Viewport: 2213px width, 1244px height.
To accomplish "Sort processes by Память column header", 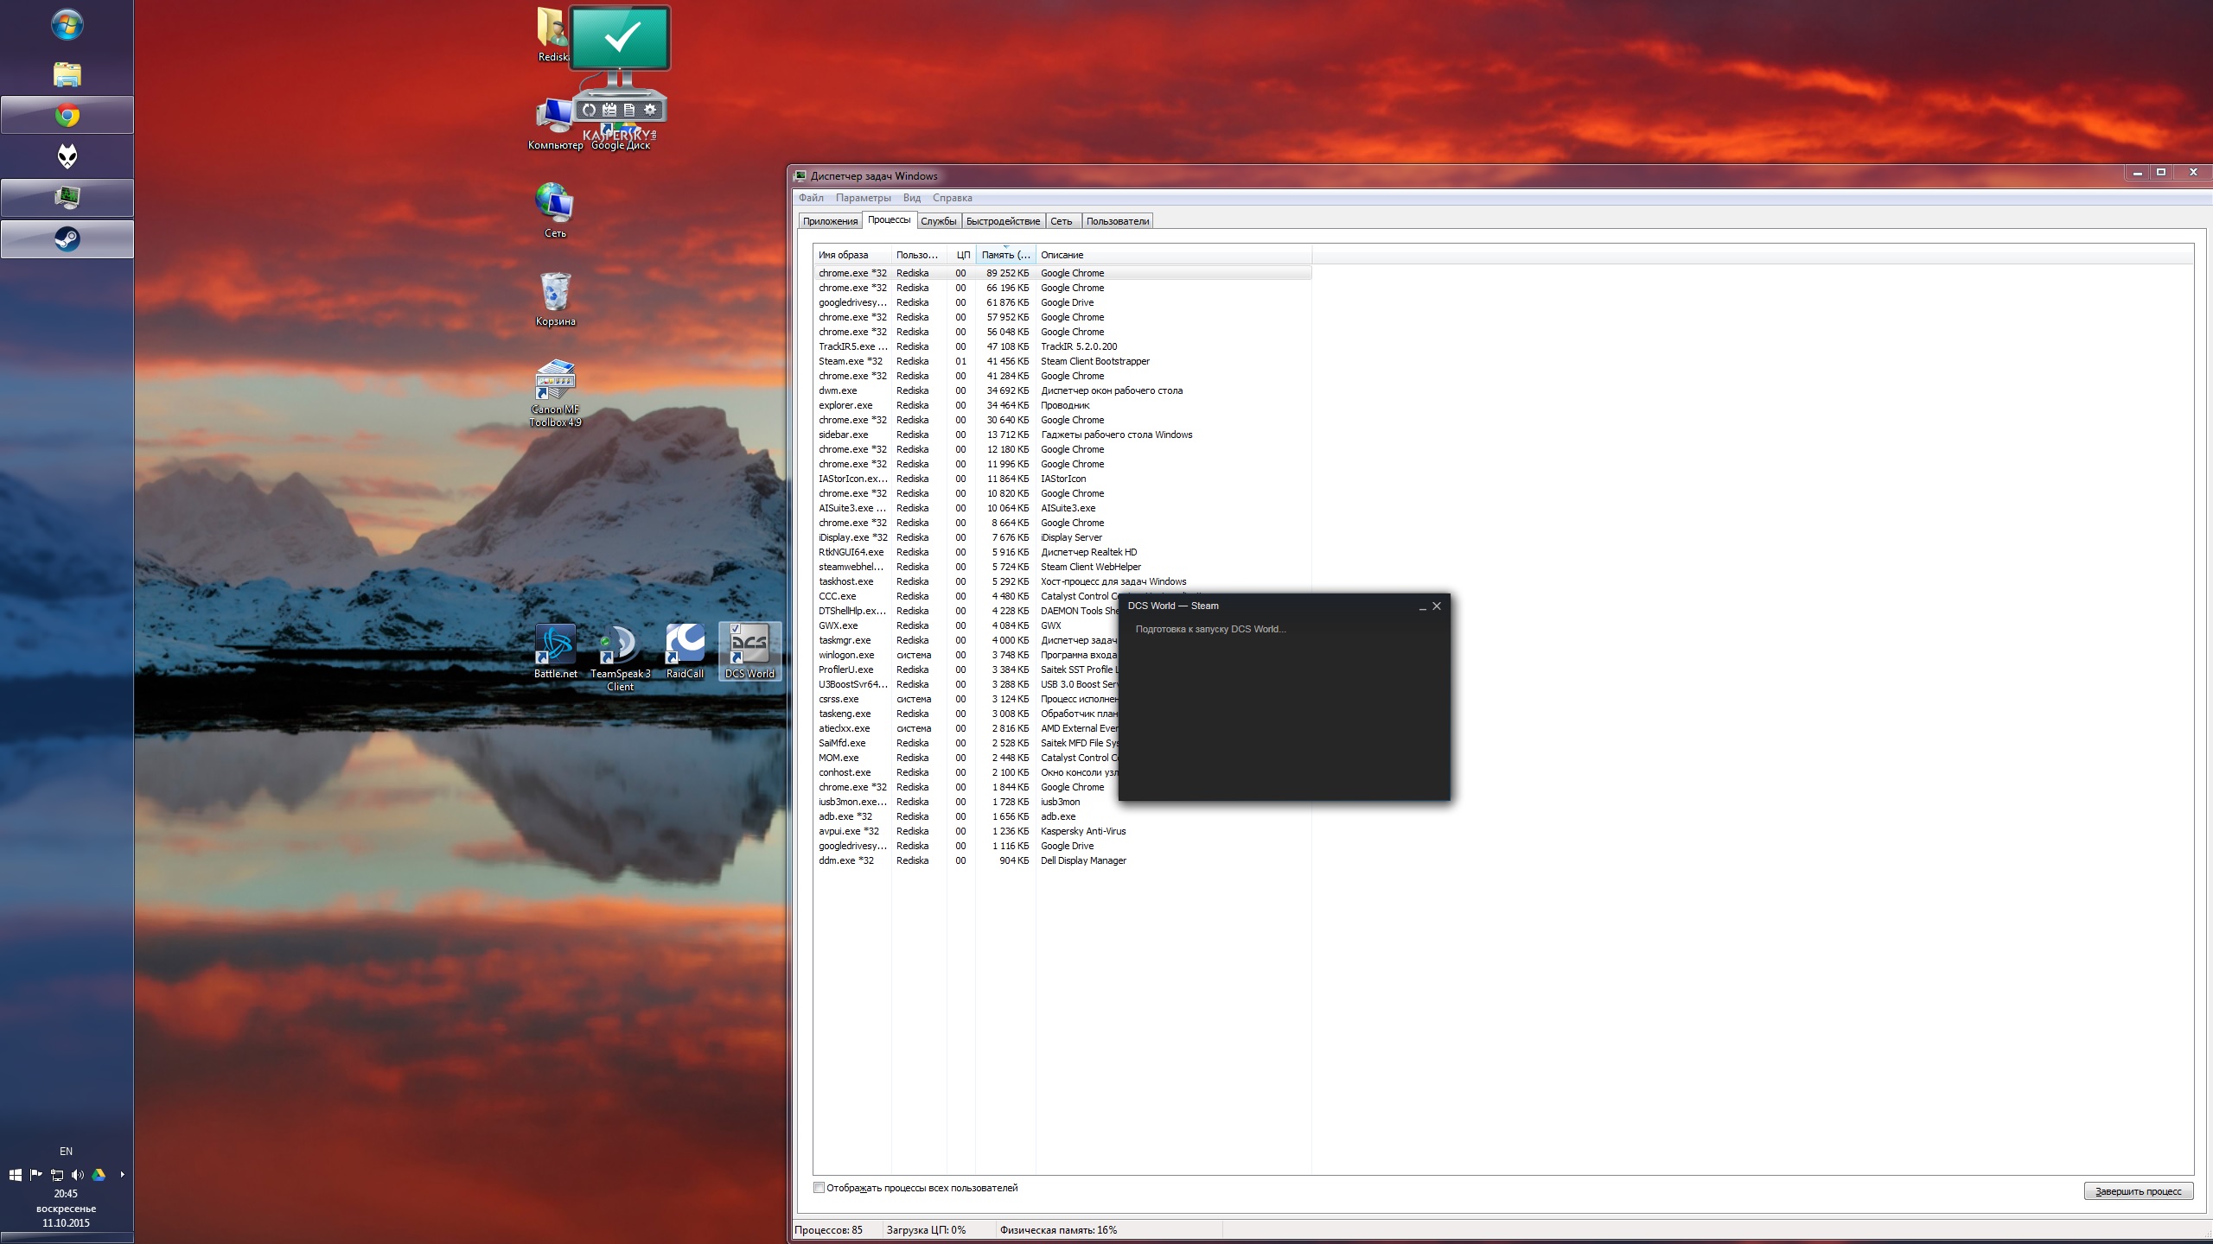I will (x=1005, y=255).
